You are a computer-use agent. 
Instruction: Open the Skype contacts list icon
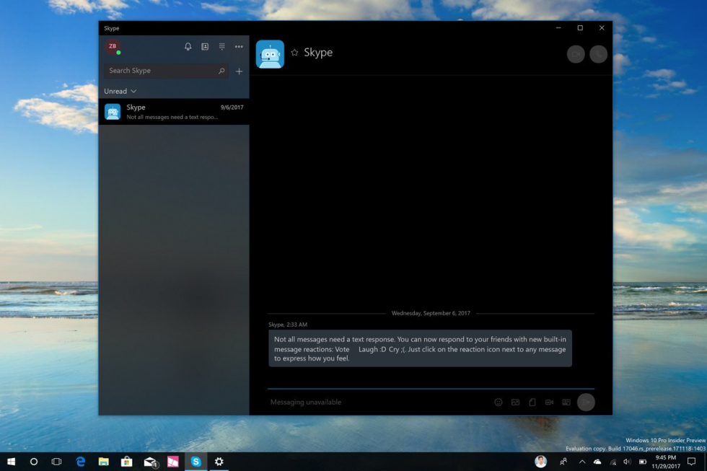(x=205, y=47)
